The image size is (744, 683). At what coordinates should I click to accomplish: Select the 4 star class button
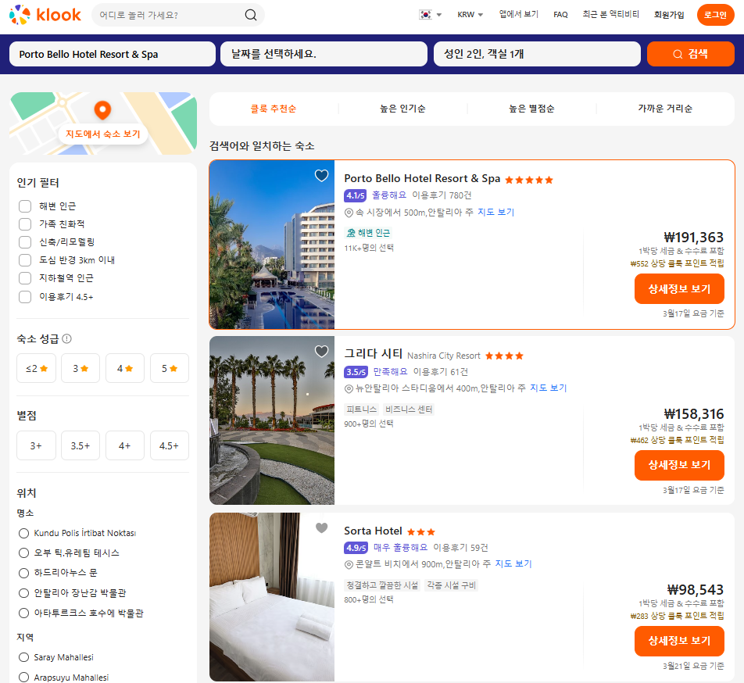125,368
